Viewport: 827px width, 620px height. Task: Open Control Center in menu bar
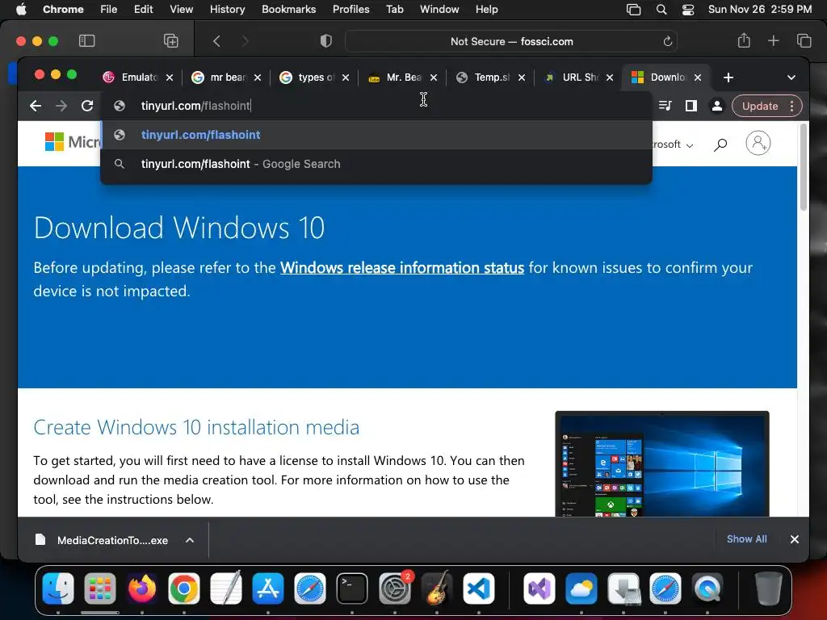[688, 9]
